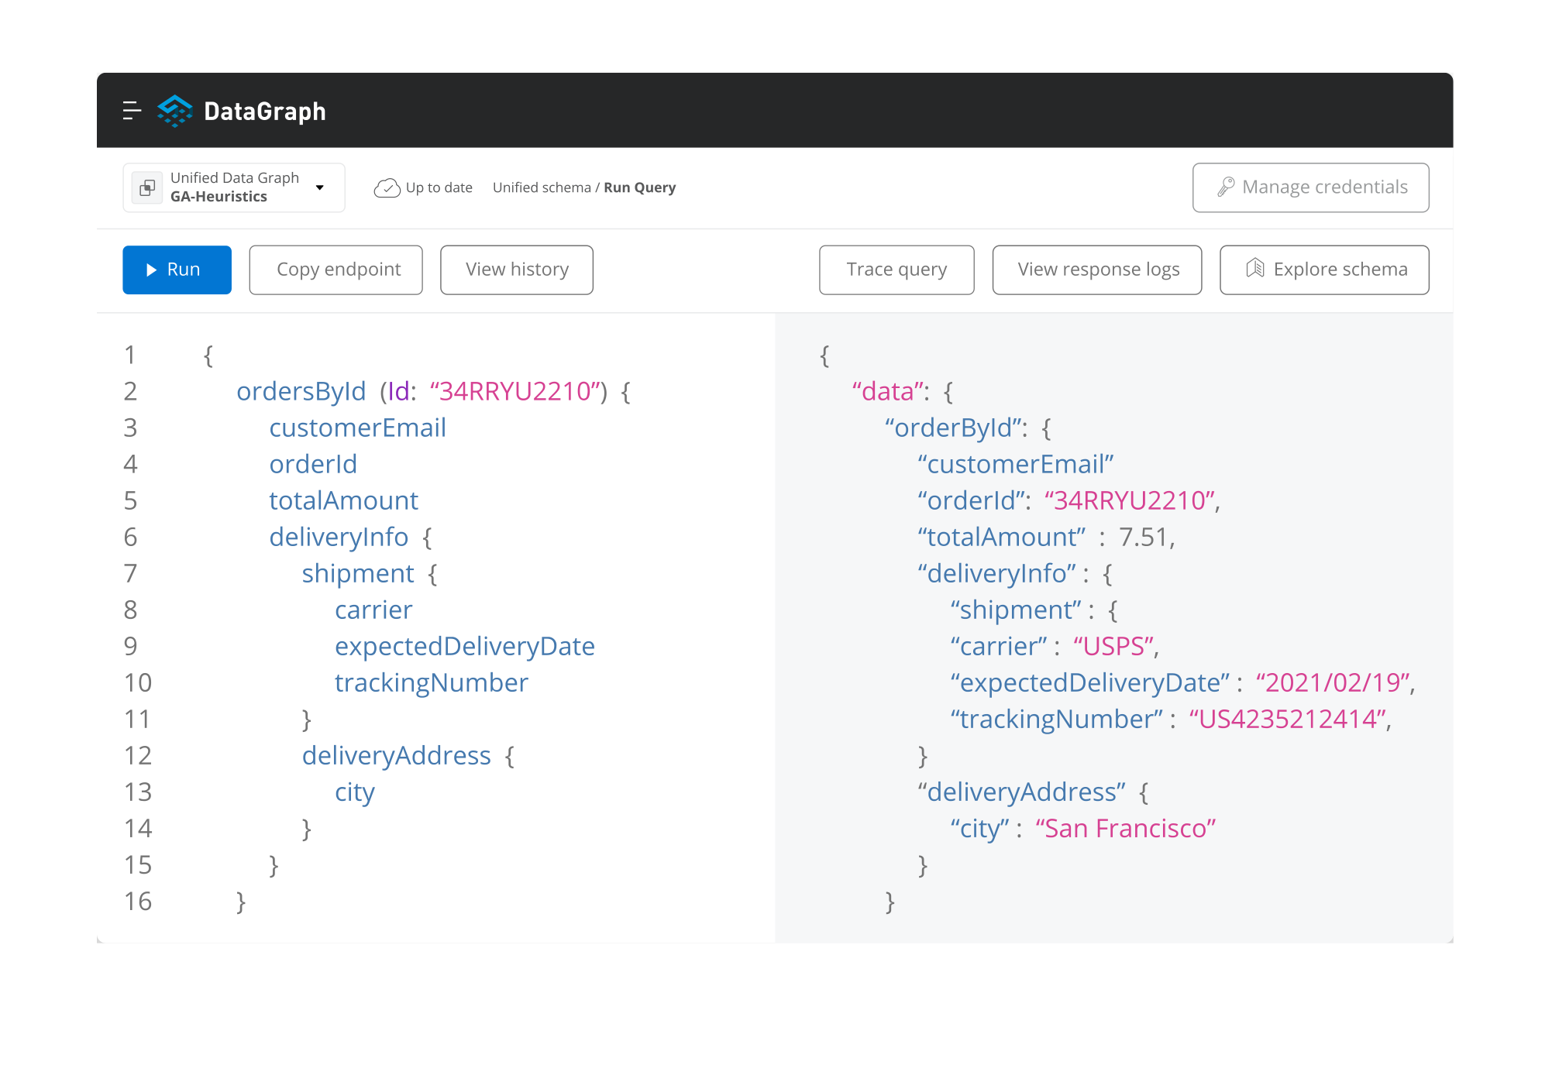Copy the endpoint URL
This screenshot has height=1065, width=1552.
(x=336, y=270)
